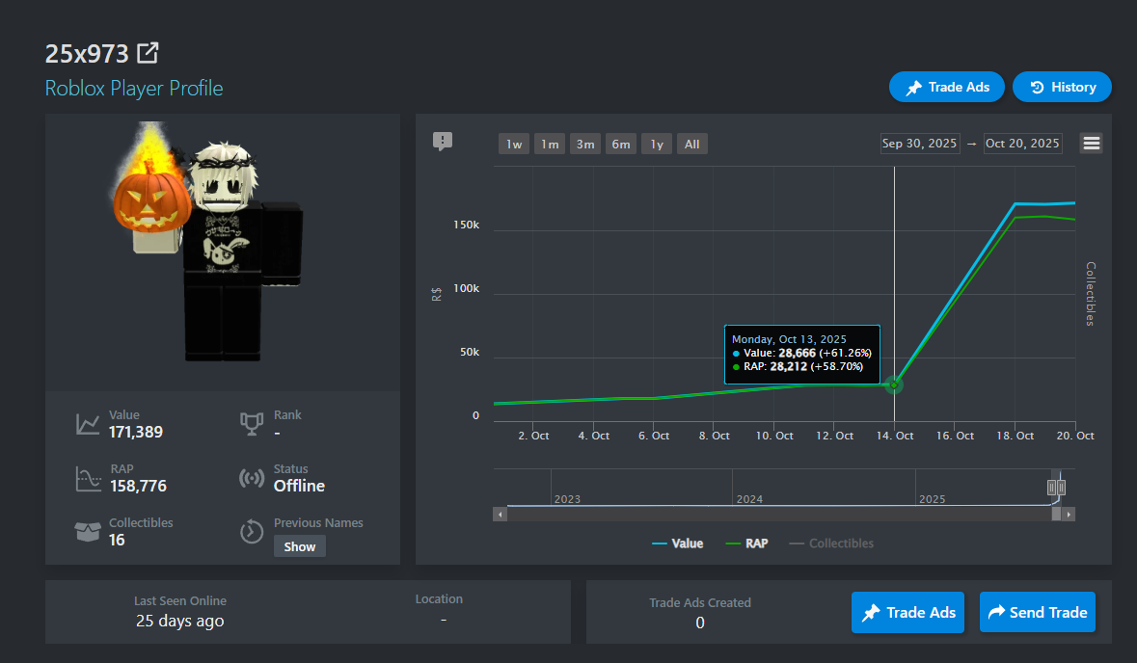Select the 1y chart range
1137x663 pixels.
click(x=657, y=145)
